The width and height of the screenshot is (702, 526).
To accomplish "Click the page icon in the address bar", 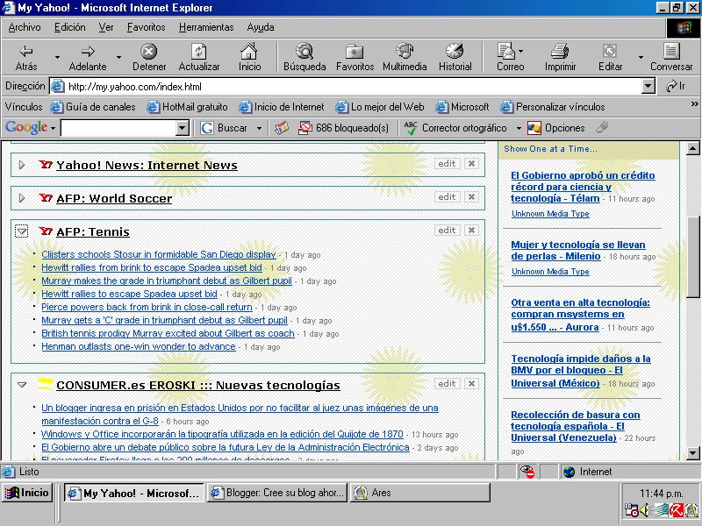I will pyautogui.click(x=57, y=86).
